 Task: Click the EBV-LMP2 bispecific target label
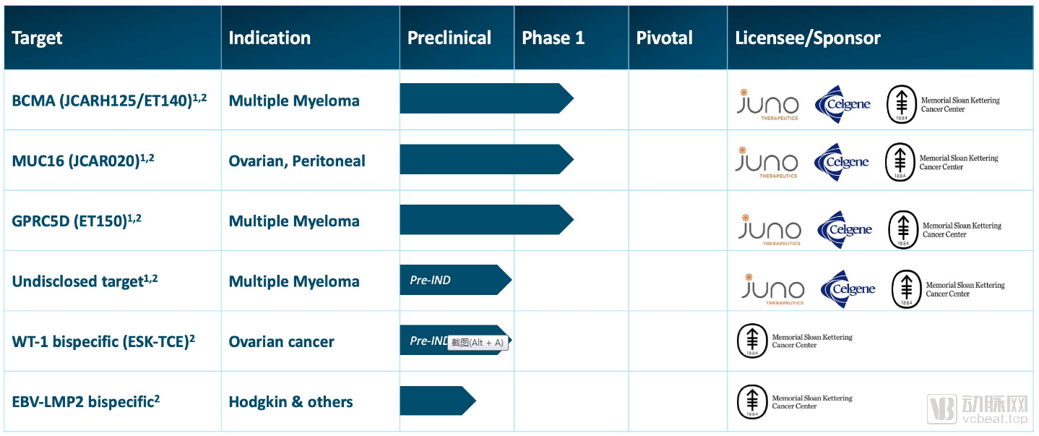85,401
